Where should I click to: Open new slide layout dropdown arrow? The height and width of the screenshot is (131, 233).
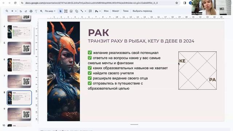click(x=16, y=11)
